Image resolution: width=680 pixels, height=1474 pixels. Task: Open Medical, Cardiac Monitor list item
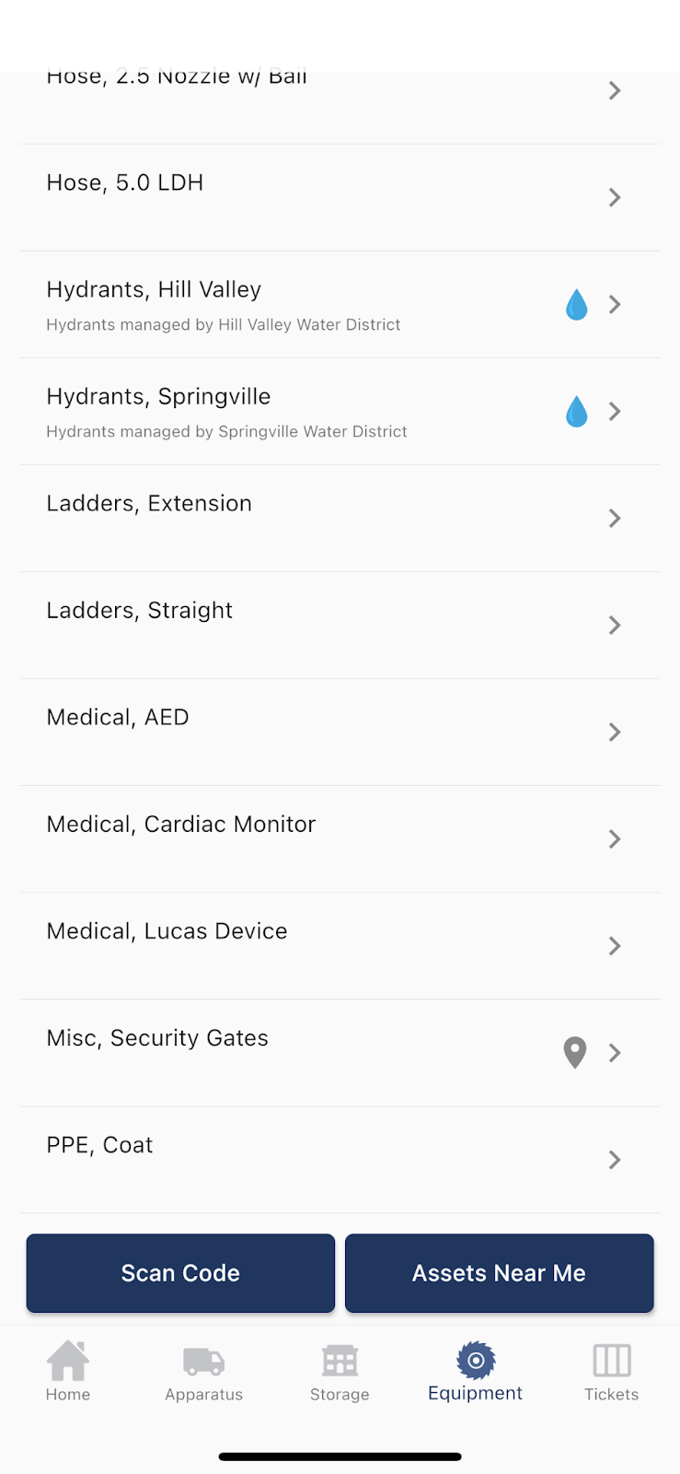pyautogui.click(x=181, y=825)
